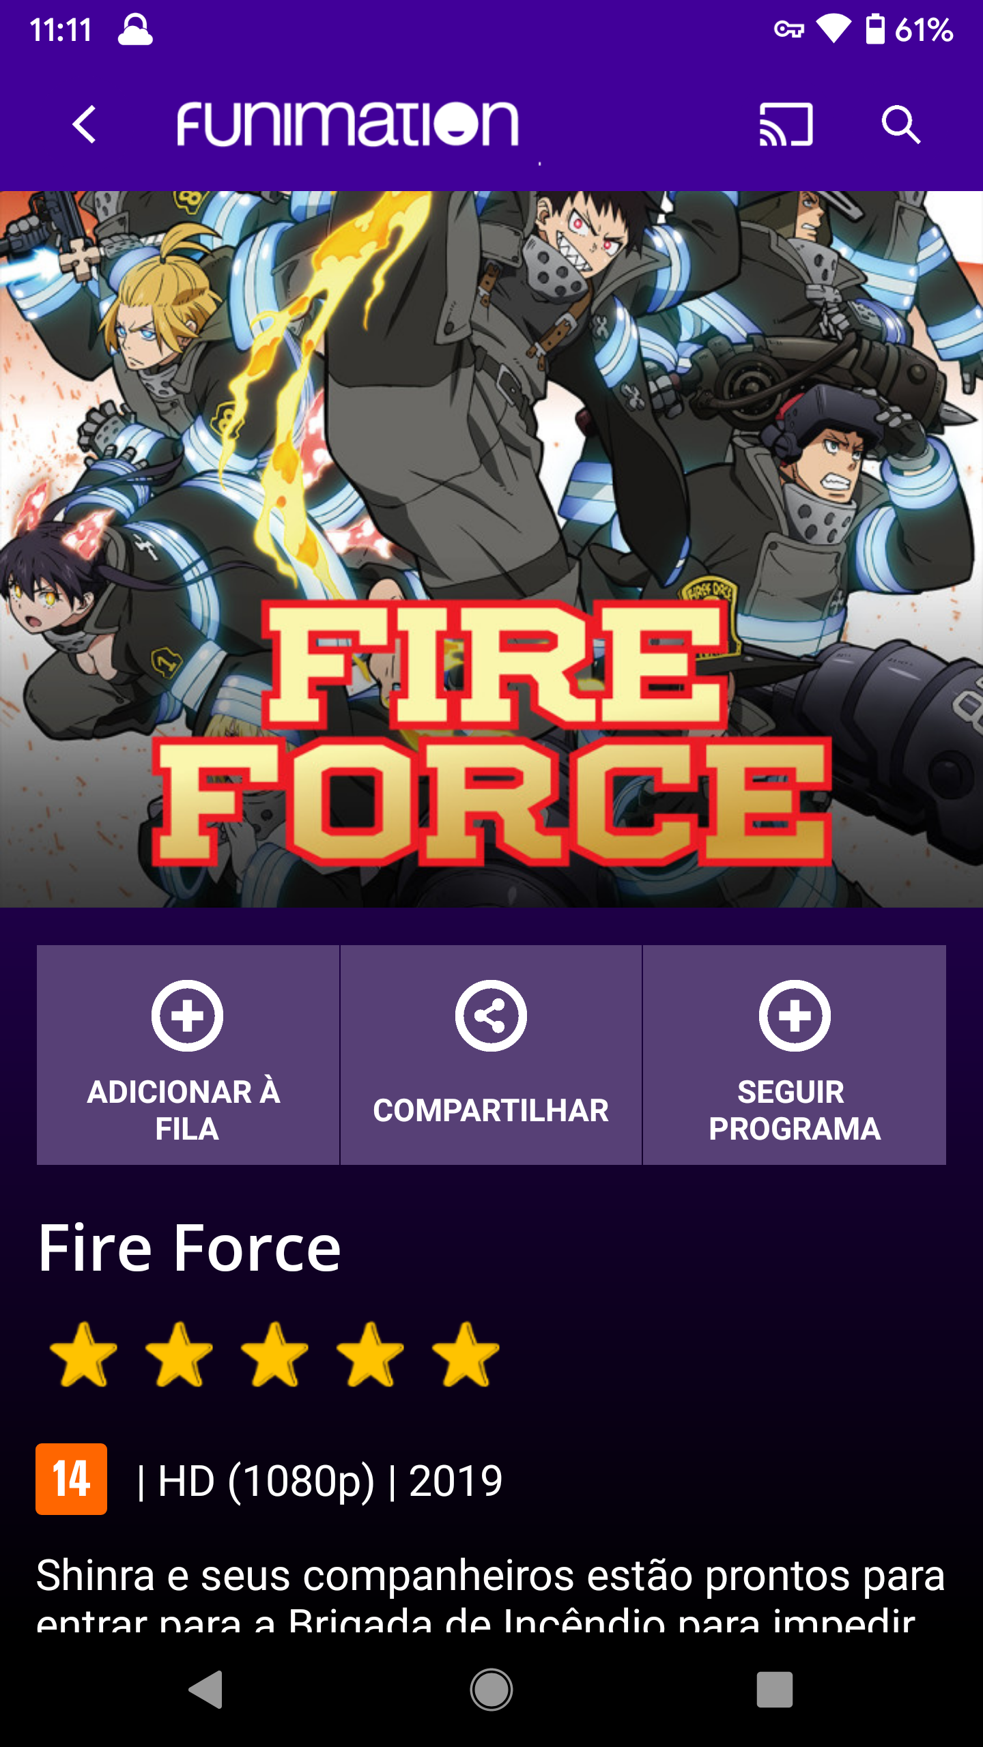Screen dimensions: 983x1747
Task: Add show using ADICIONAR À FILA label
Action: pyautogui.click(x=186, y=1110)
